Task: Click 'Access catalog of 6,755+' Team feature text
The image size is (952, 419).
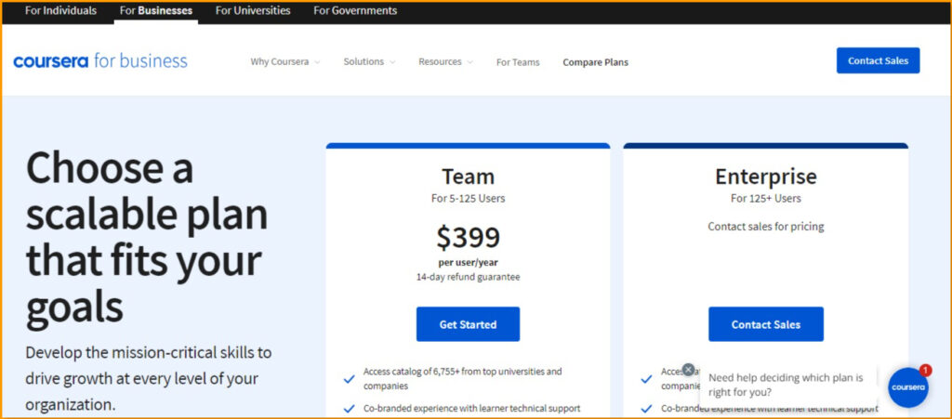Action: (x=463, y=378)
